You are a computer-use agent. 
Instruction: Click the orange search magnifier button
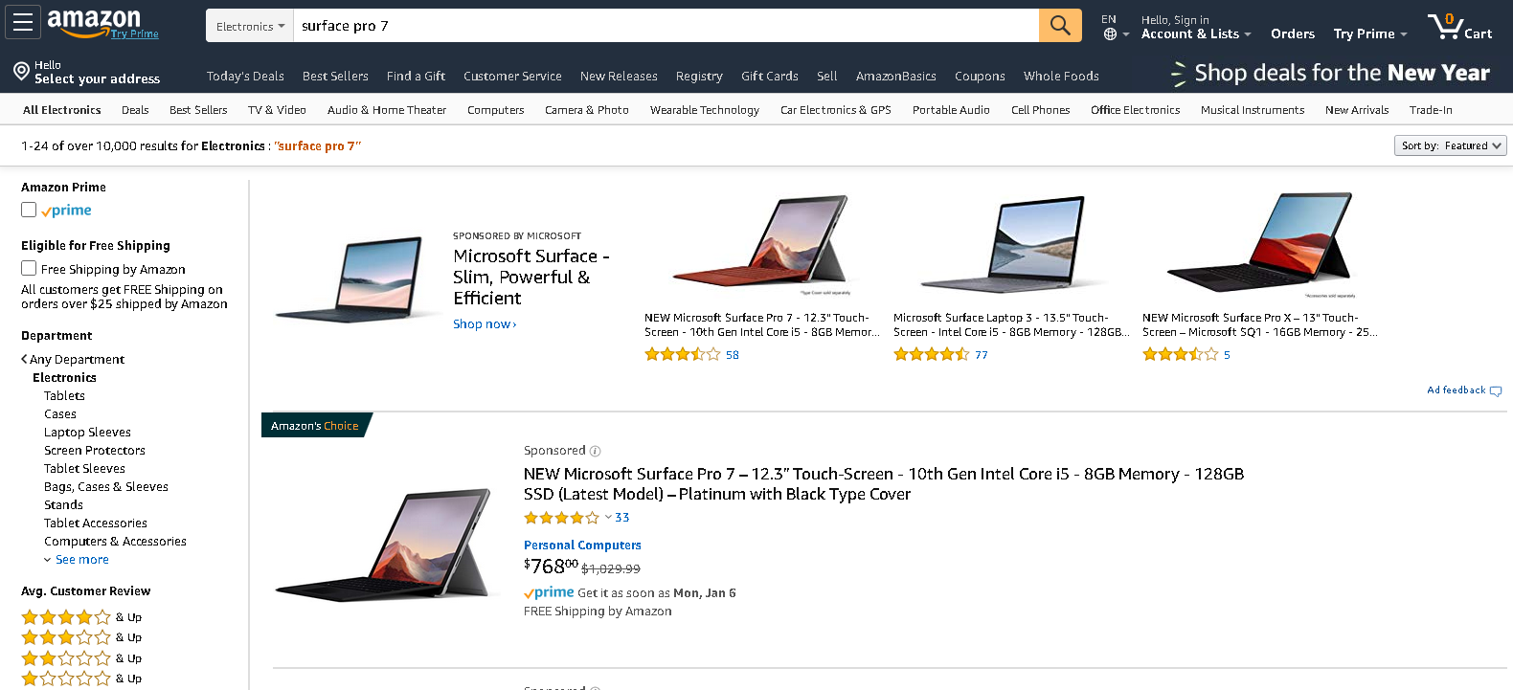[1060, 26]
